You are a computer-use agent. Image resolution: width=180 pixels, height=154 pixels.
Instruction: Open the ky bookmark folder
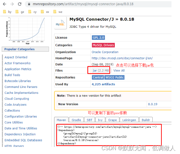point(7,12)
